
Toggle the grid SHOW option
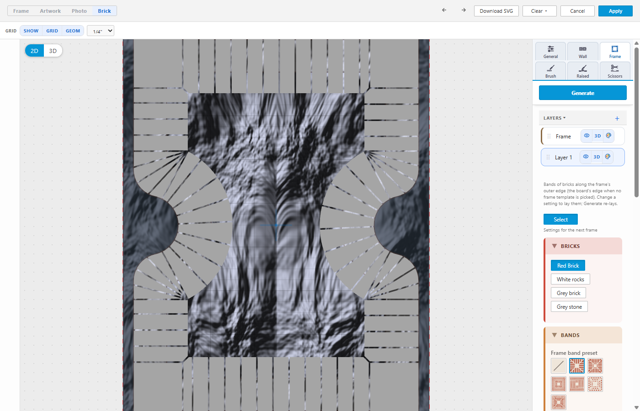coord(31,31)
